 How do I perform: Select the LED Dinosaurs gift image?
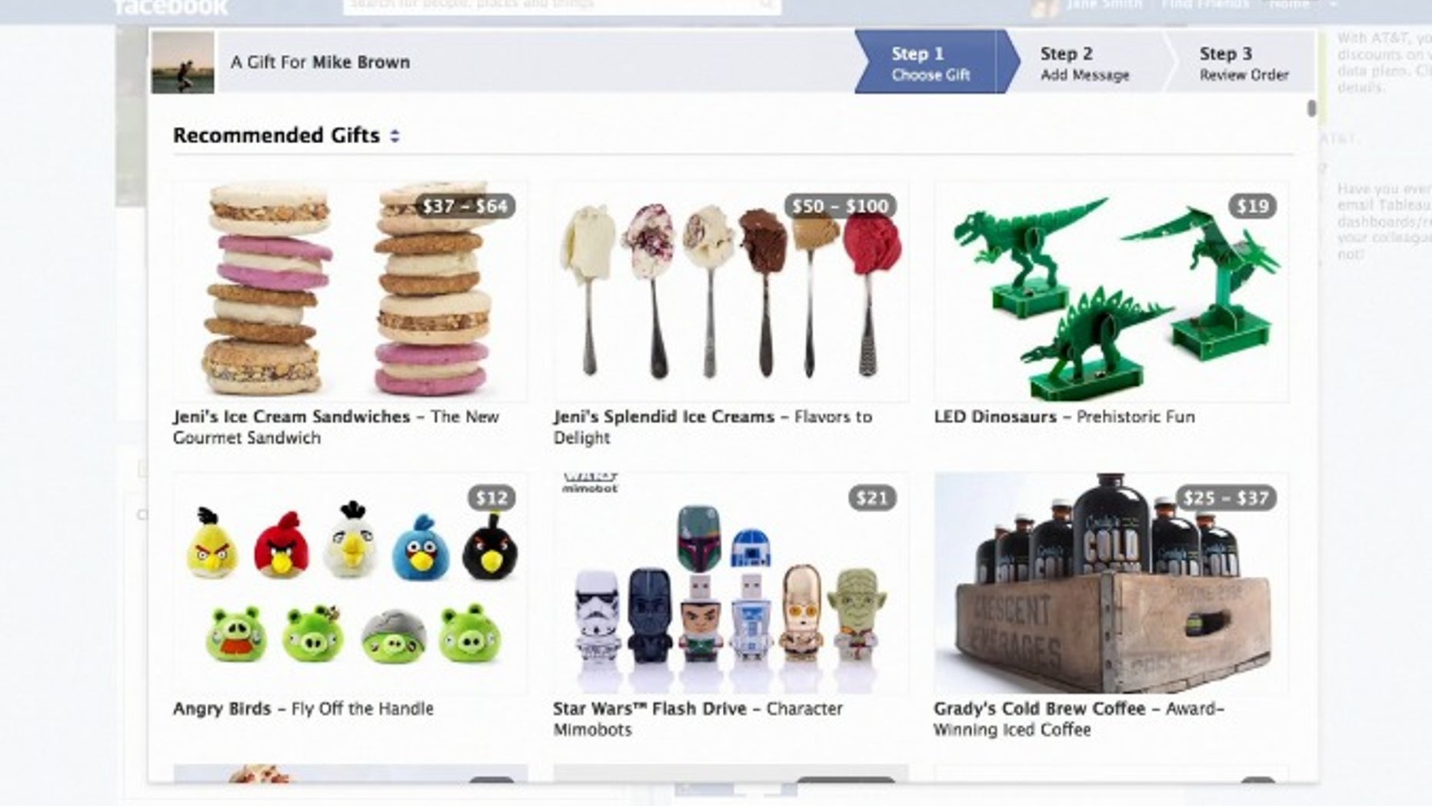click(x=1111, y=291)
